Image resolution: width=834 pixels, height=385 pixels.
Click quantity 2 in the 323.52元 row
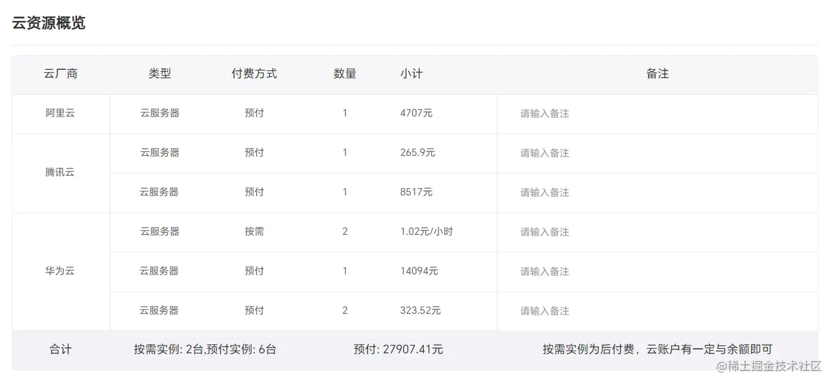coord(345,311)
